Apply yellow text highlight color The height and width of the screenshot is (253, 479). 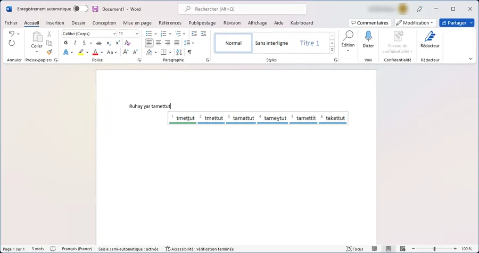pos(81,52)
